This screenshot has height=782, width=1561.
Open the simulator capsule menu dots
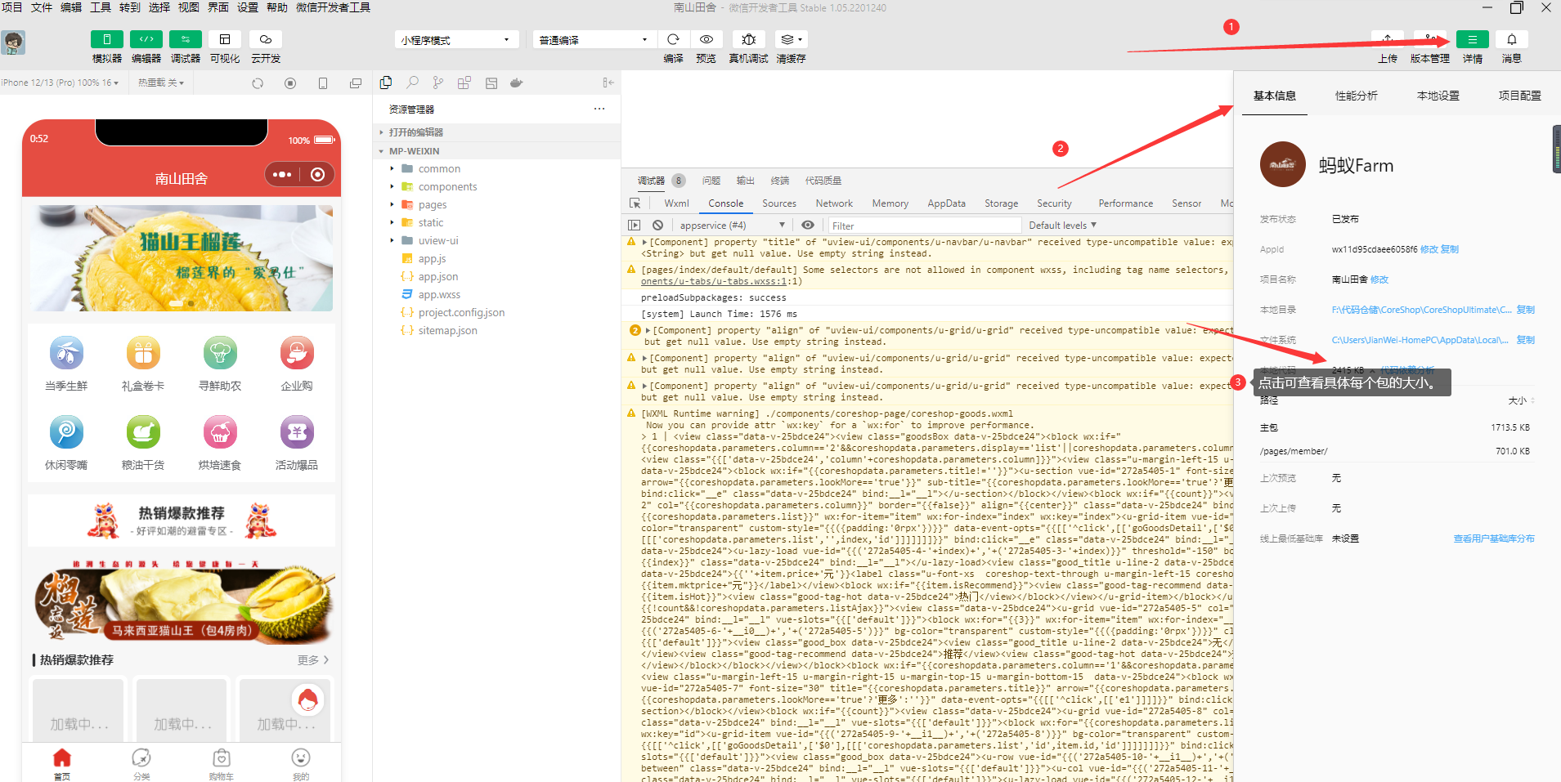282,174
